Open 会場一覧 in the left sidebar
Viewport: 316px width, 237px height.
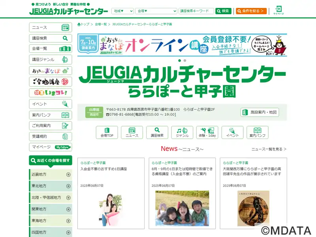pyautogui.click(x=51, y=49)
